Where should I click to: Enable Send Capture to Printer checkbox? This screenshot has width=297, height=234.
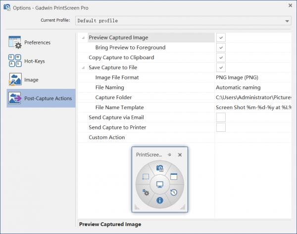click(x=221, y=127)
